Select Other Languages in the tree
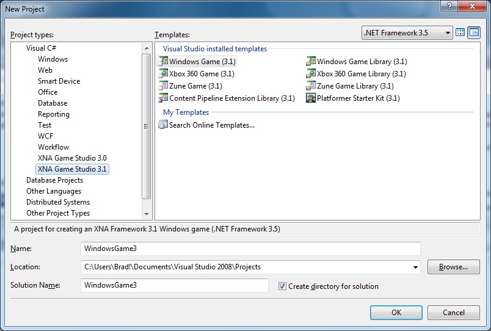Viewport: 491px width, 331px height. pos(54,191)
